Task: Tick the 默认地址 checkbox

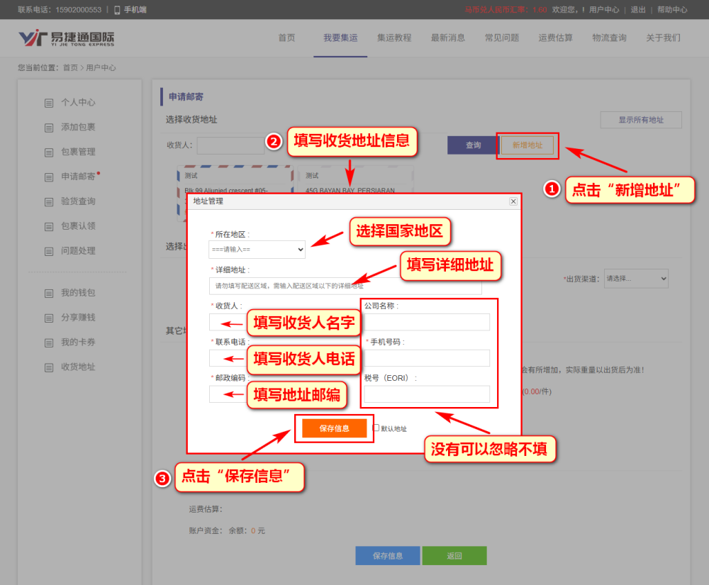Action: (x=376, y=428)
